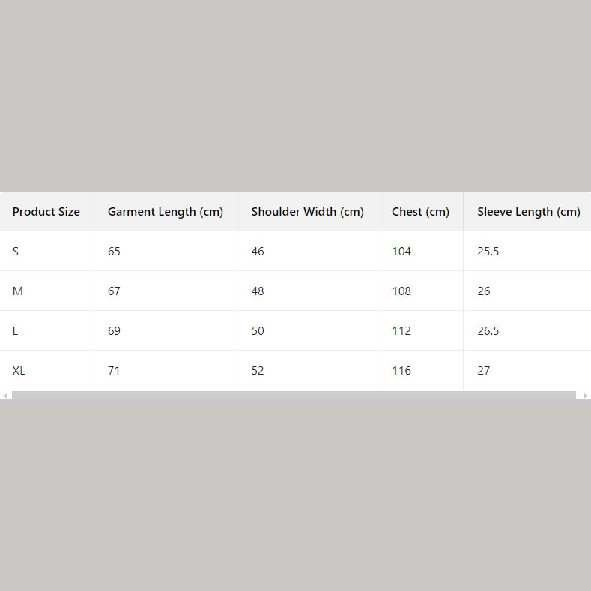Click shoulder width value 52
Viewport: 591px width, 591px height.
258,371
